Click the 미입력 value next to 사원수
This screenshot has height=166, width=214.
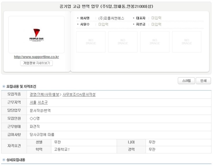(103, 24)
